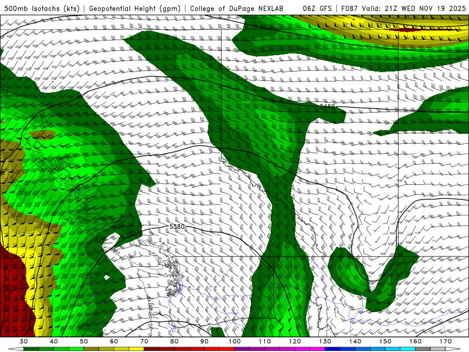
Task: Click the legend value 100
Action: tap(235, 341)
